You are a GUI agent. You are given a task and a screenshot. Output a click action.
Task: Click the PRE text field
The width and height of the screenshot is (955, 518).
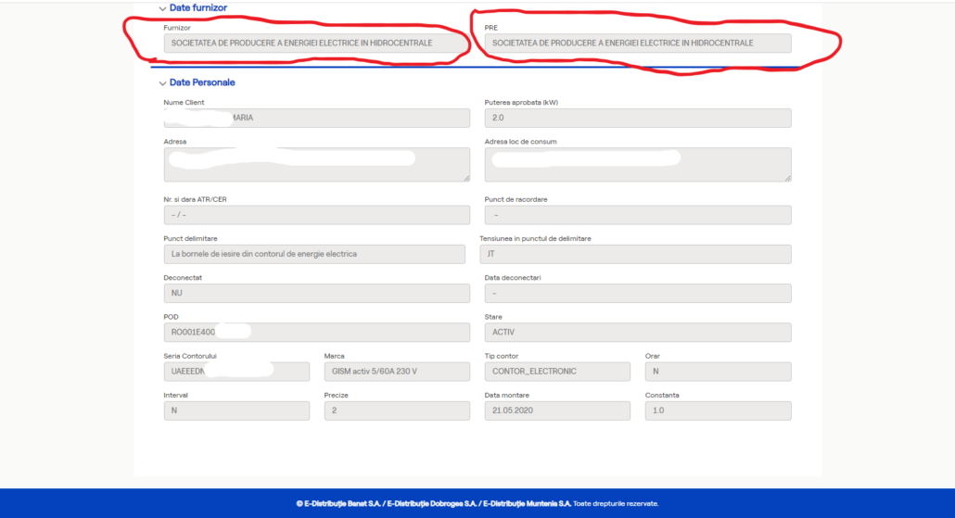point(637,43)
